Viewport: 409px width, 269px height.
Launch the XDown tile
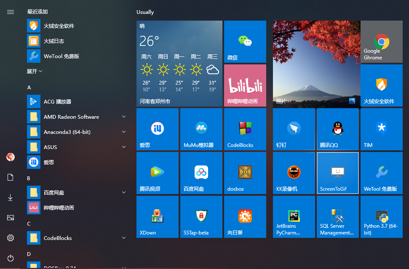coord(157,217)
